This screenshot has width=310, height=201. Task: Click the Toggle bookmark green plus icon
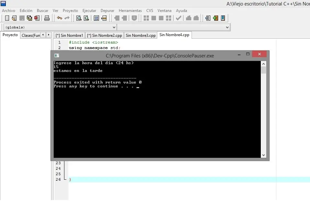coord(215,18)
